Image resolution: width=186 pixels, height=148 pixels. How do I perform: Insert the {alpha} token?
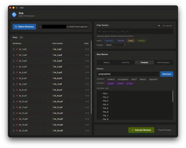coord(142,41)
